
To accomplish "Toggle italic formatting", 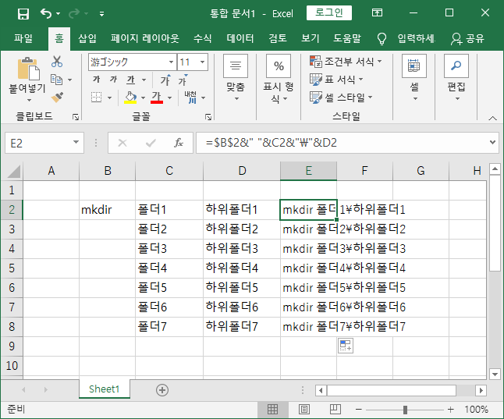I will [x=113, y=80].
